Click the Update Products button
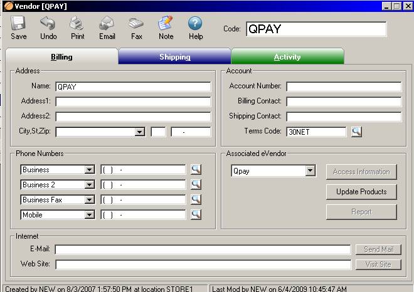Screen dimensions: 414x292 click(x=361, y=192)
